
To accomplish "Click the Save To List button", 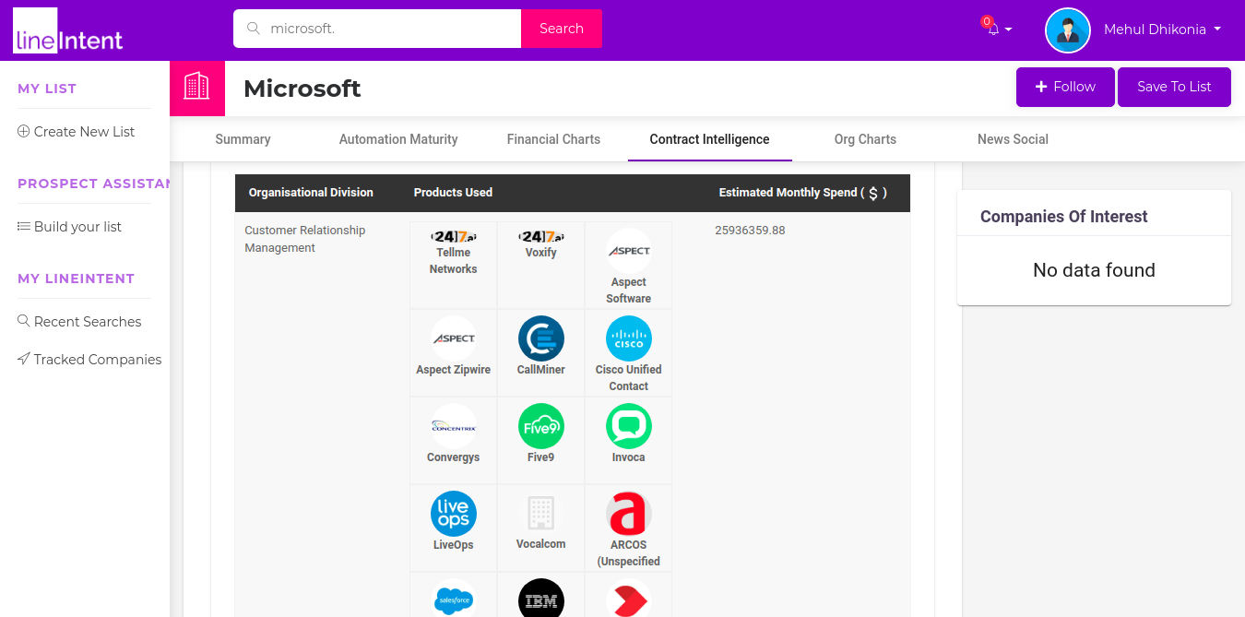I will click(x=1174, y=87).
